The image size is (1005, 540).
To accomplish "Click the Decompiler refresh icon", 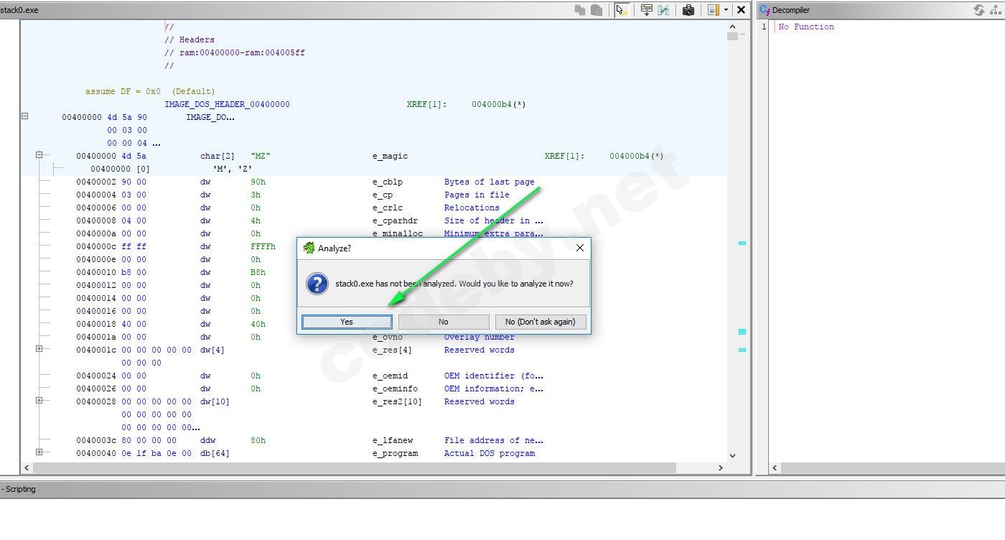I will point(978,10).
